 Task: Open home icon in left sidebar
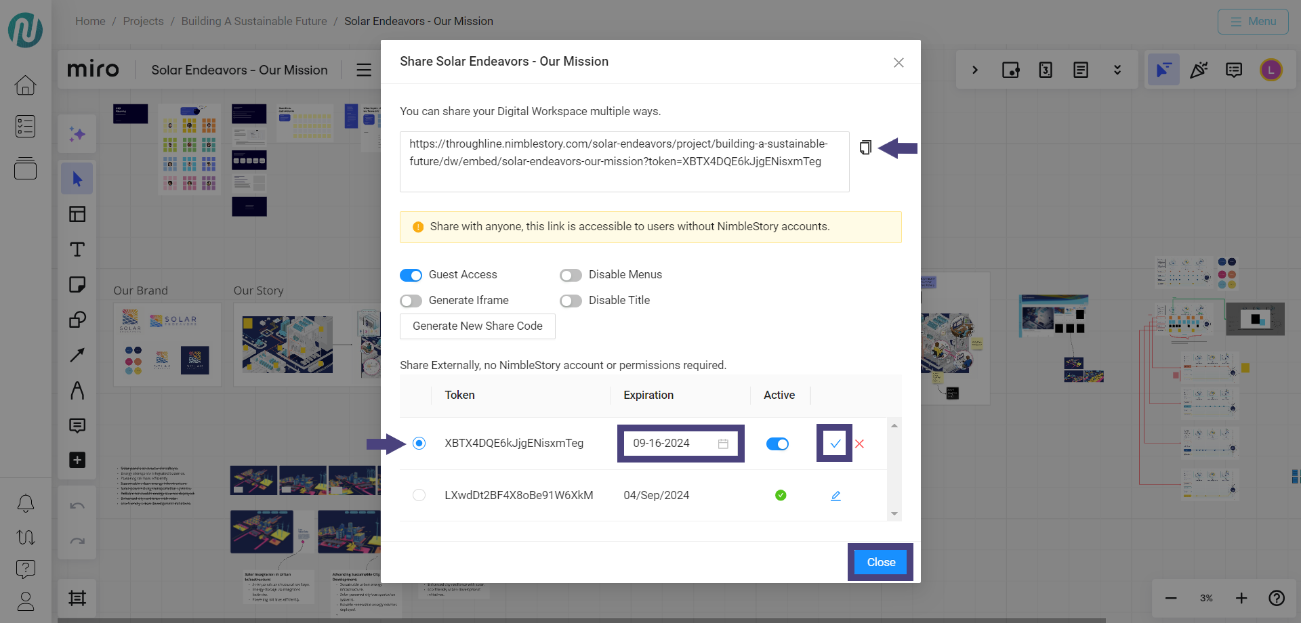26,85
